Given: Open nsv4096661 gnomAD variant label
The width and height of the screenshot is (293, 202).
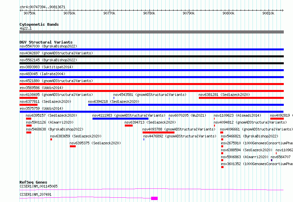Looking at the screenshot, I should click(x=256, y=129).
